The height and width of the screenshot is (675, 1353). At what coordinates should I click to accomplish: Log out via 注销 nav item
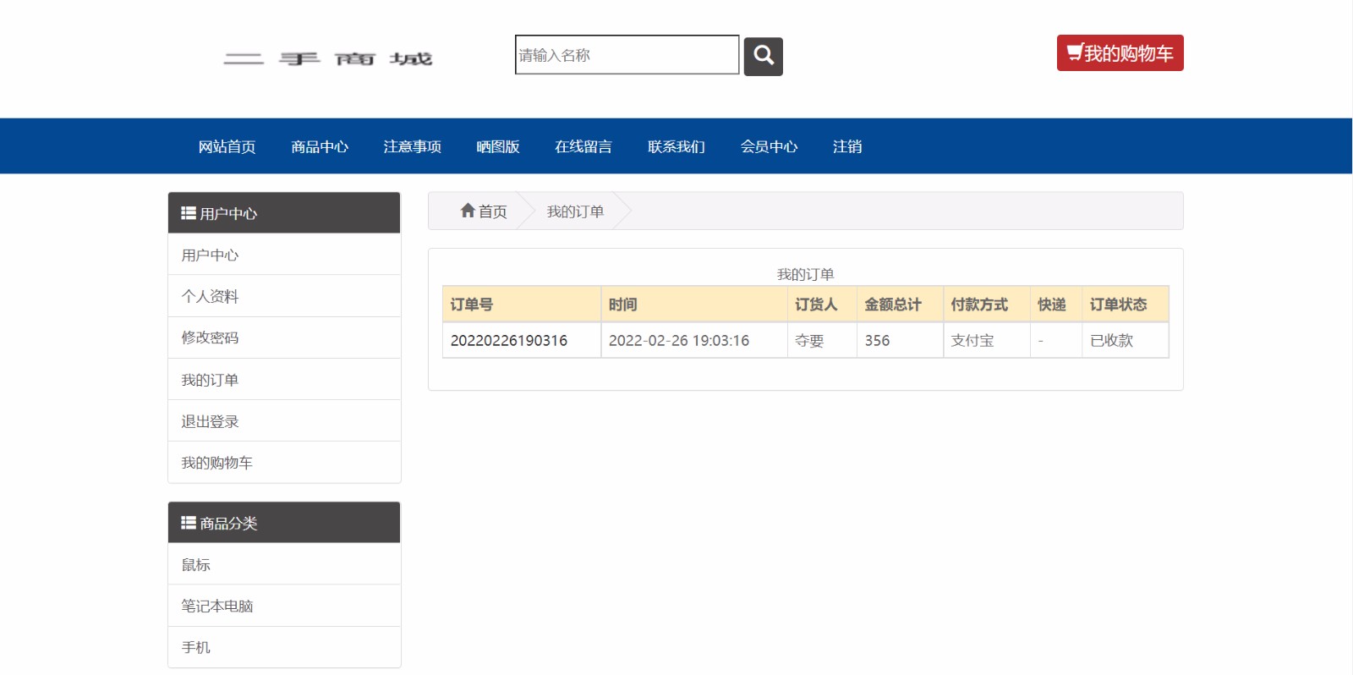click(846, 146)
